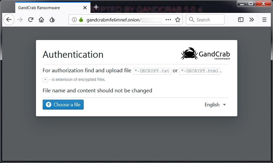Click the forward navigation arrow
Screen dimensions: 273x163
click(x=20, y=20)
